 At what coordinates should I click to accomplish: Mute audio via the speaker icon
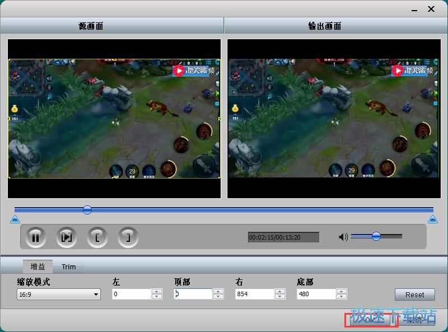(x=343, y=237)
